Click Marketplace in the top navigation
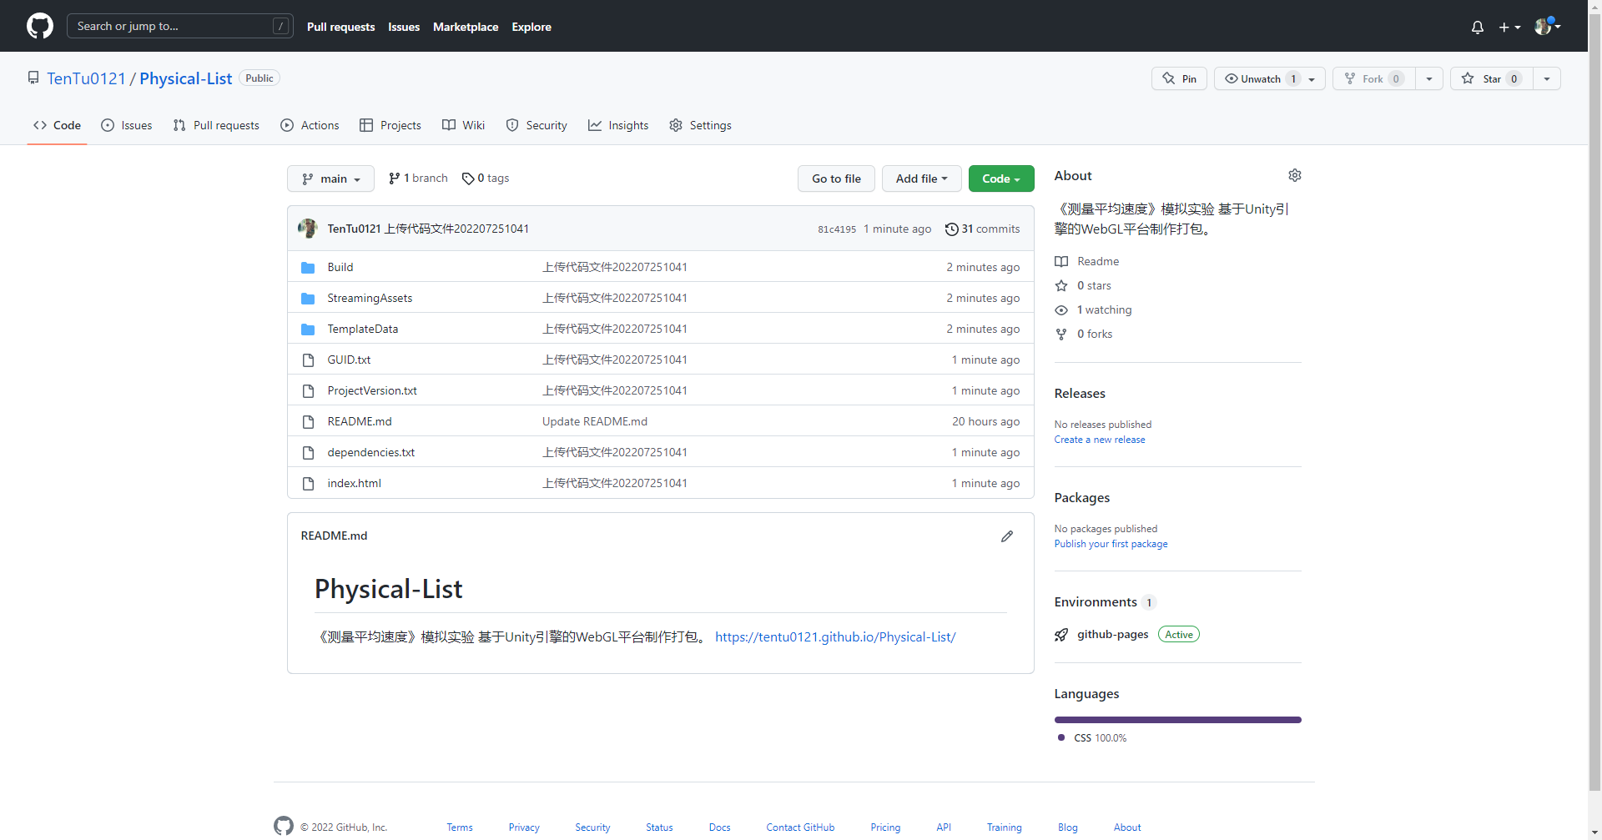The width and height of the screenshot is (1602, 840). [x=466, y=27]
